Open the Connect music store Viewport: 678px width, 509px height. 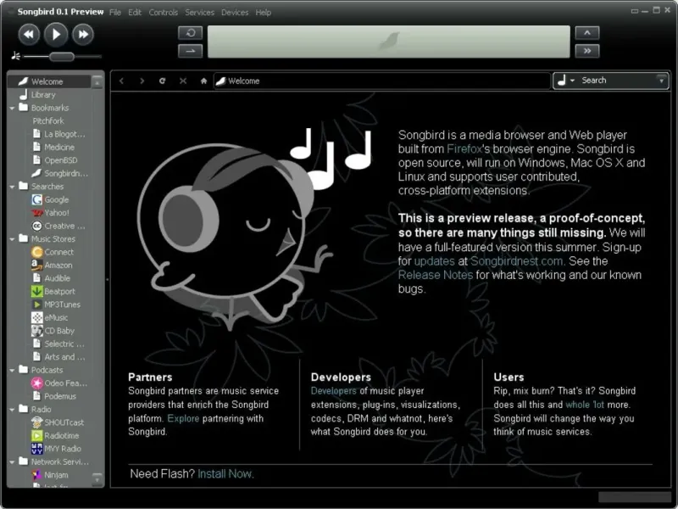point(53,252)
